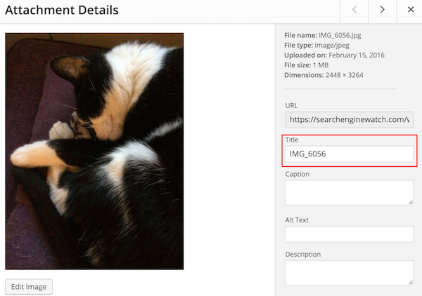Click the cat image preview
This screenshot has height=296, width=422.
94,152
